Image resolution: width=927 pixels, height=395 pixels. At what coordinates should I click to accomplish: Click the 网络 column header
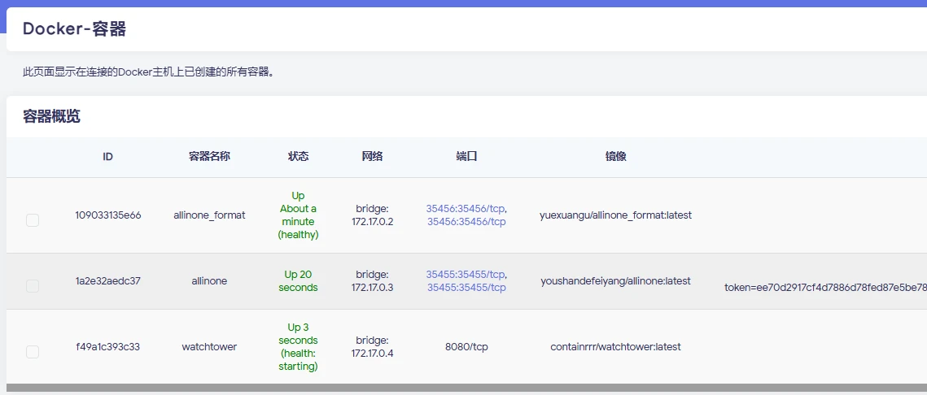tap(373, 157)
